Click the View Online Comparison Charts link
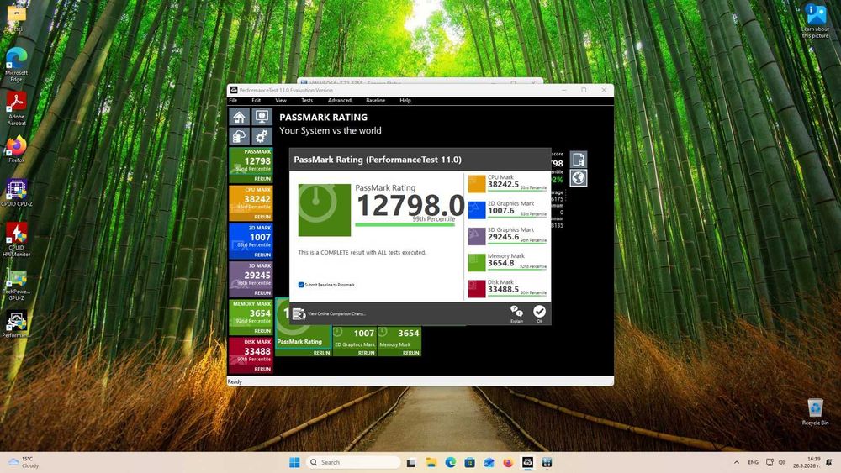This screenshot has width=841, height=473. [336, 313]
